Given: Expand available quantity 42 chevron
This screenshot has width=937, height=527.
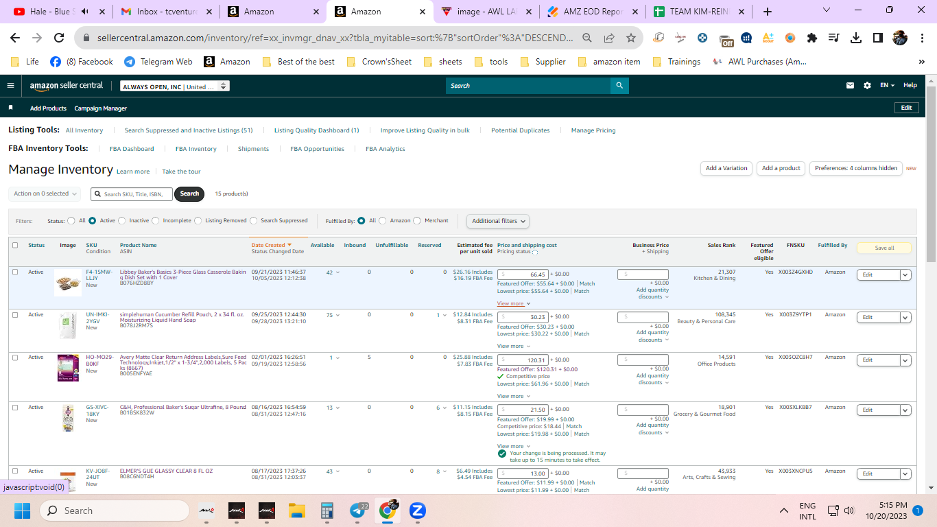Looking at the screenshot, I should 337,272.
